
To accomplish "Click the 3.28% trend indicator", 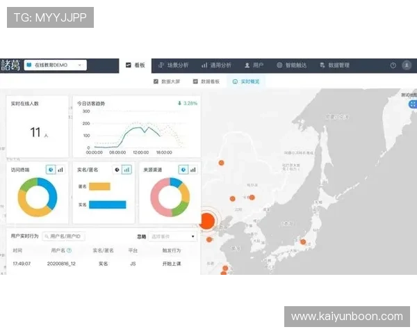I will 188,104.
